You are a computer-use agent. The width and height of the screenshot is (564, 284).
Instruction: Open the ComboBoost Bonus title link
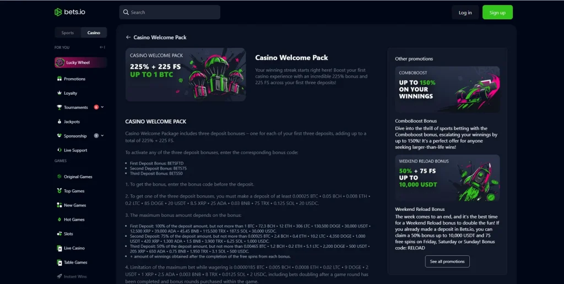[416, 121]
